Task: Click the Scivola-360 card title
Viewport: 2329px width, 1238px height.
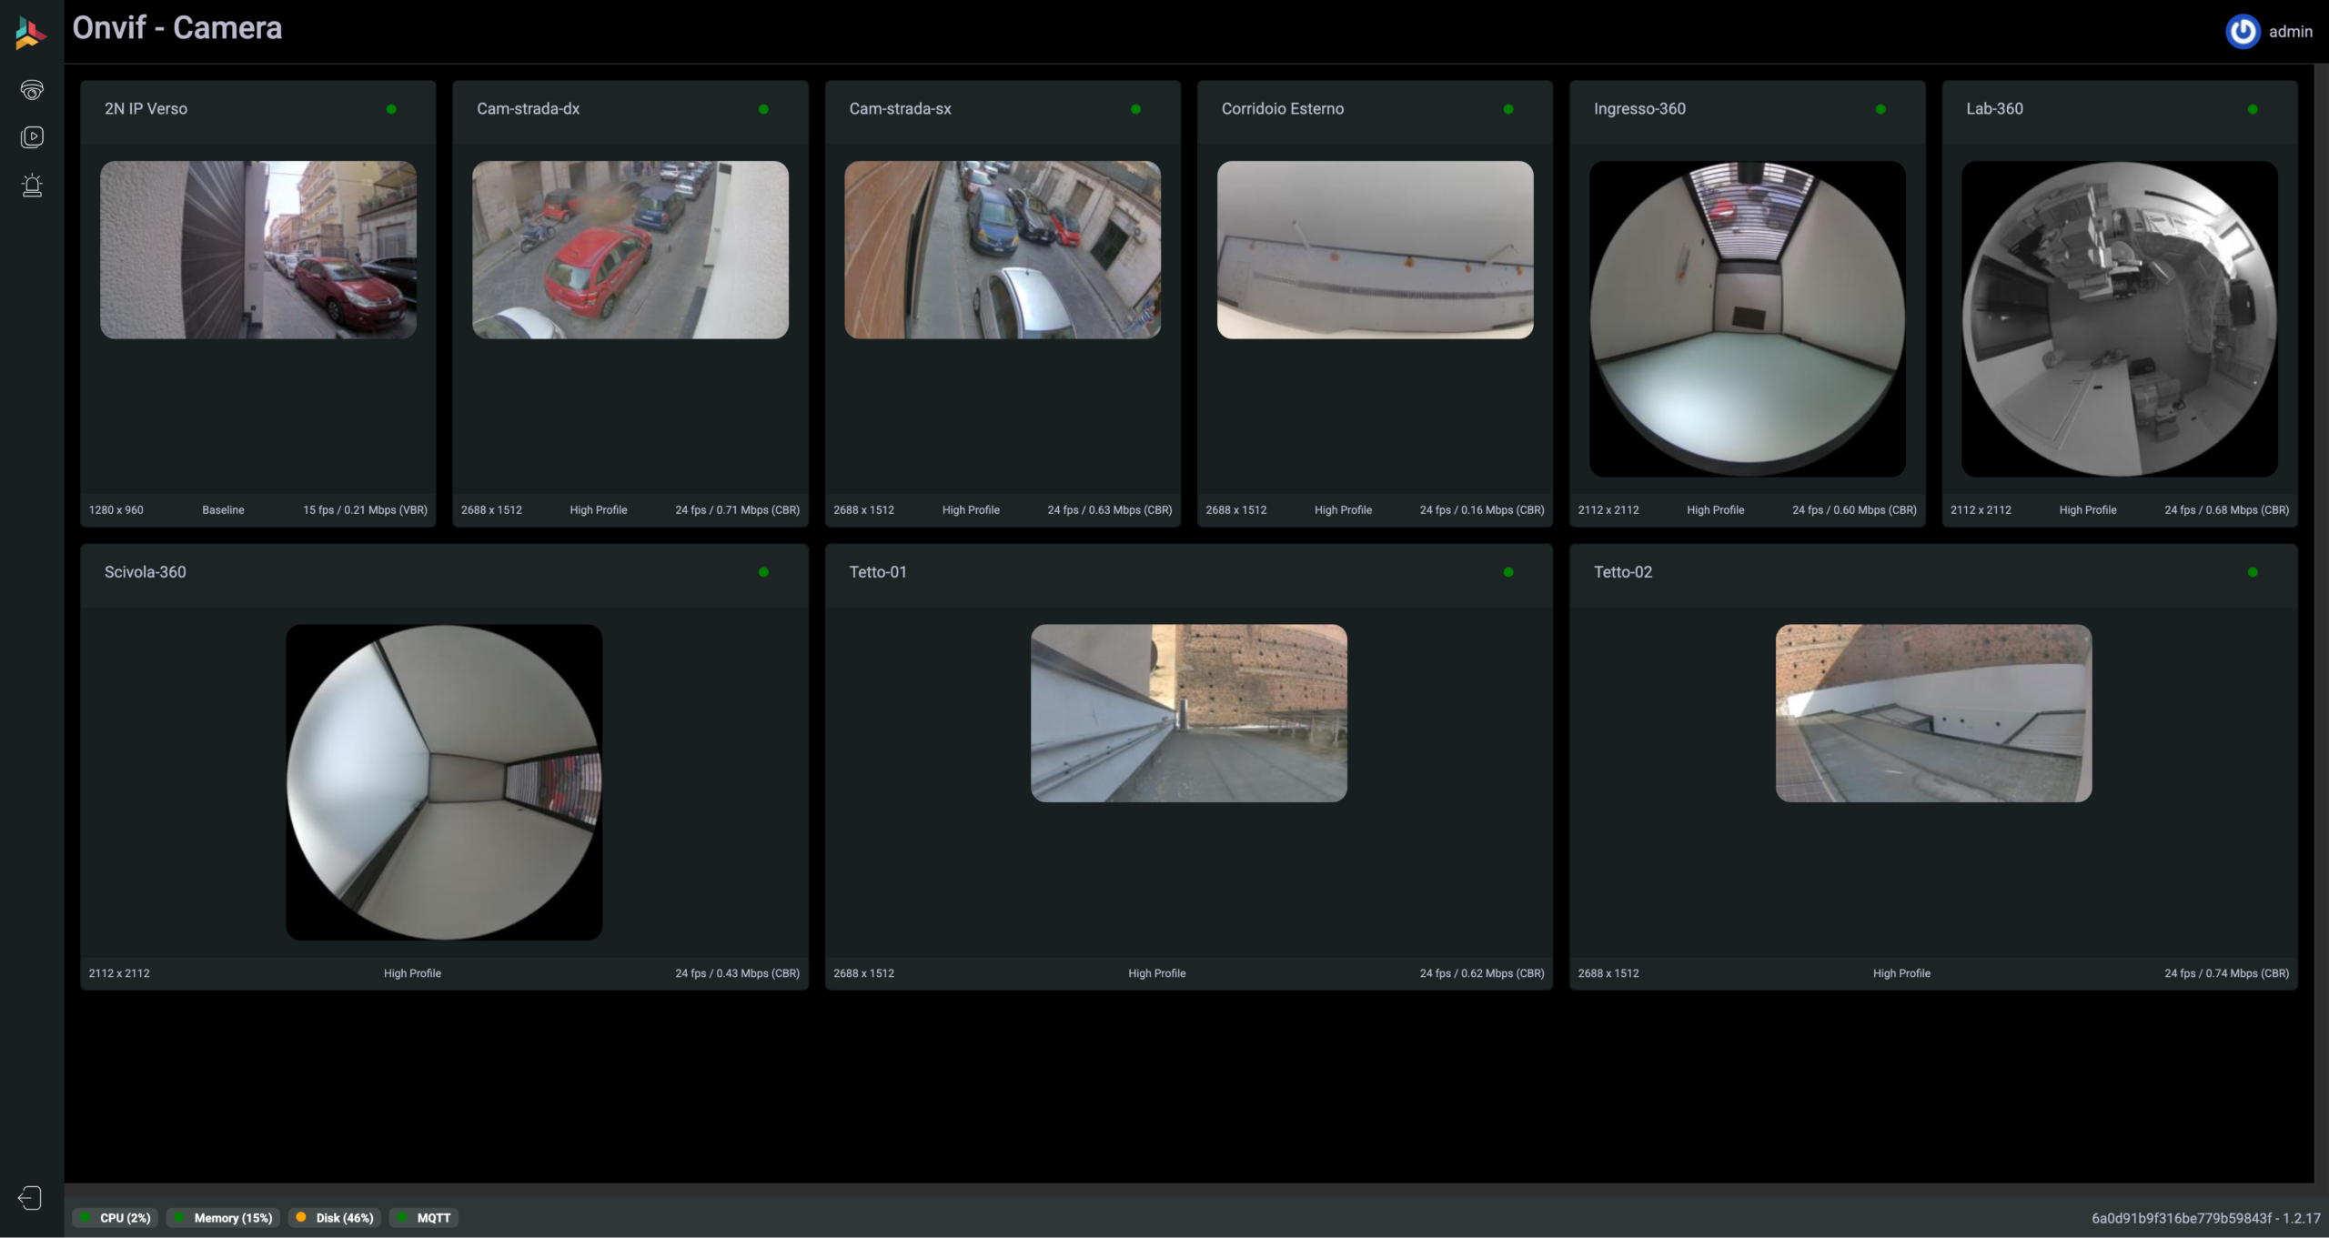Action: coord(145,572)
